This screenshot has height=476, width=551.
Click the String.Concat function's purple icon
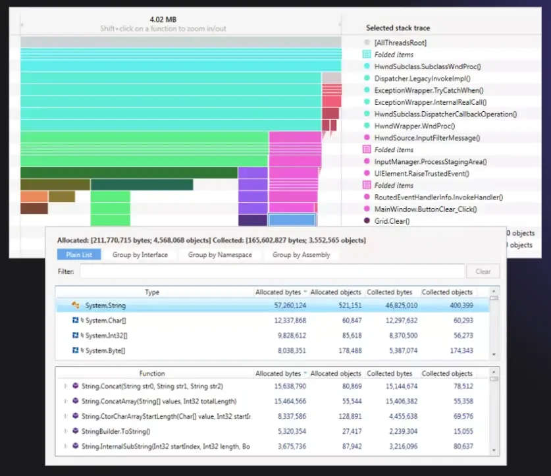click(x=75, y=386)
